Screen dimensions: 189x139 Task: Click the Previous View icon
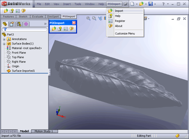pos(100,18)
